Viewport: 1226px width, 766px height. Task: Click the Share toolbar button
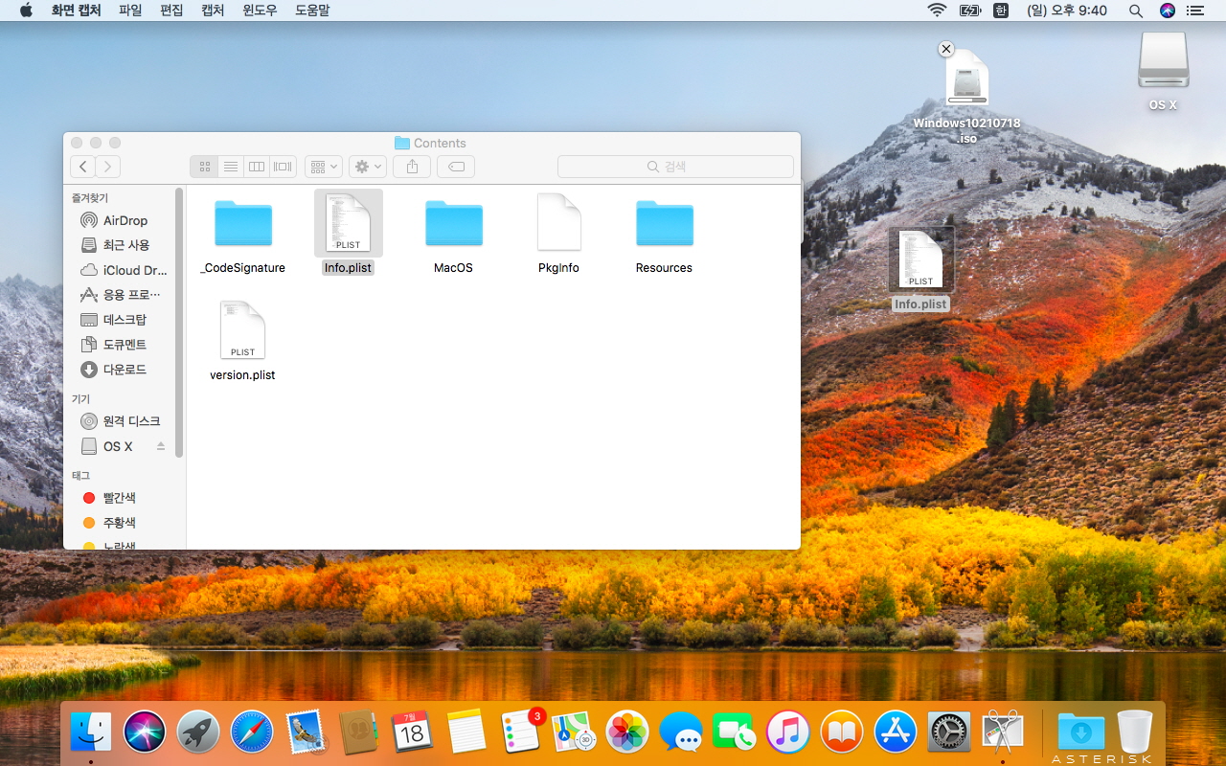[412, 167]
